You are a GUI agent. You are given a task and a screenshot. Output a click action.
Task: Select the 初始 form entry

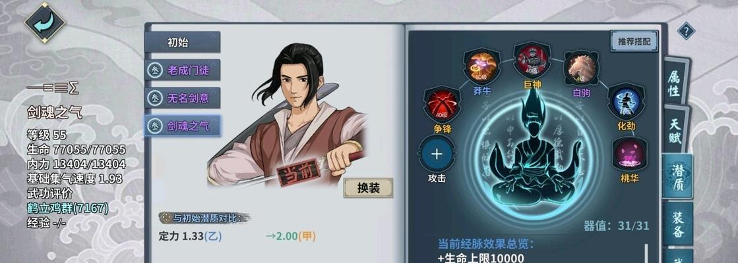click(x=183, y=42)
